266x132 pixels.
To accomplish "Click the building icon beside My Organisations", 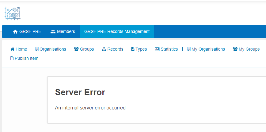I will (x=189, y=49).
